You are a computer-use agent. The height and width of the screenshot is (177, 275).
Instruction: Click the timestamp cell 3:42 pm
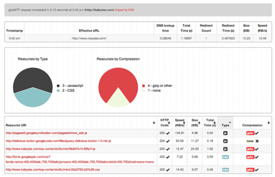pos(14,38)
